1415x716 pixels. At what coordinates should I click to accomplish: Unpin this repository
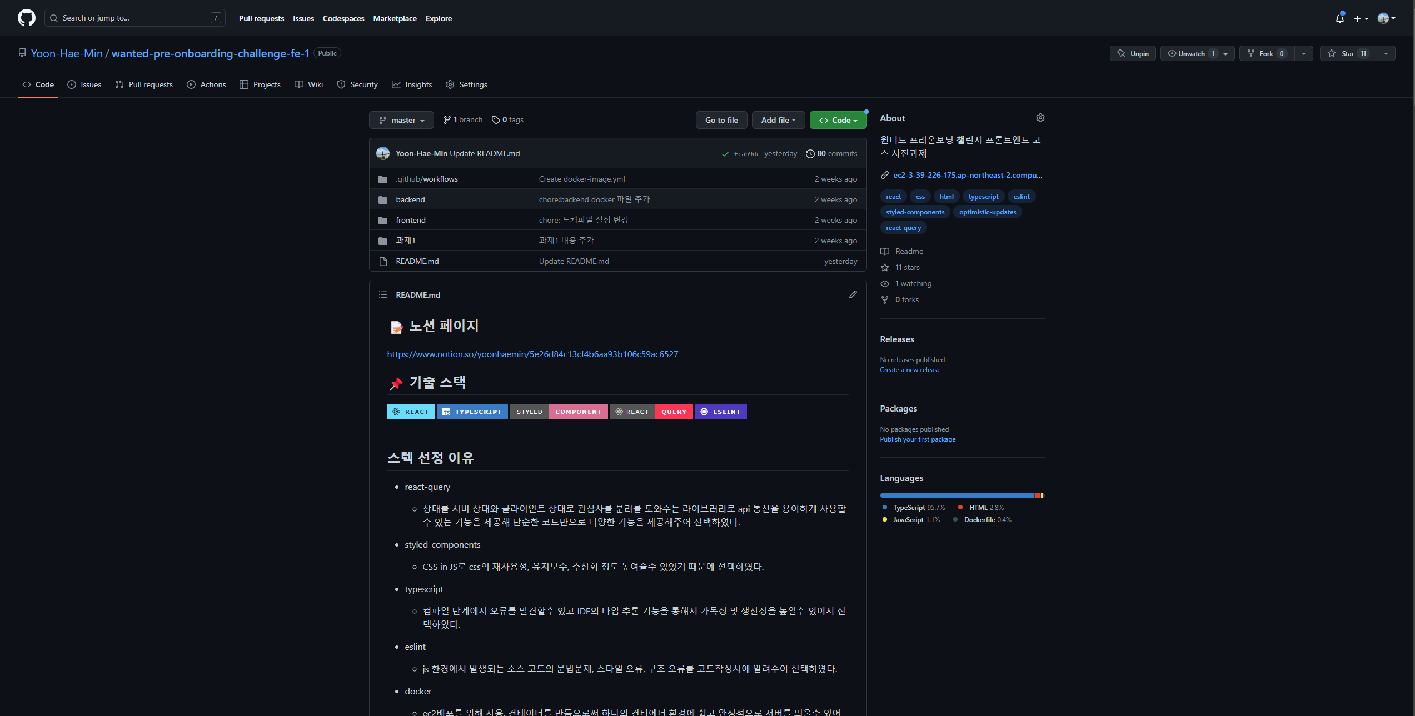1133,53
